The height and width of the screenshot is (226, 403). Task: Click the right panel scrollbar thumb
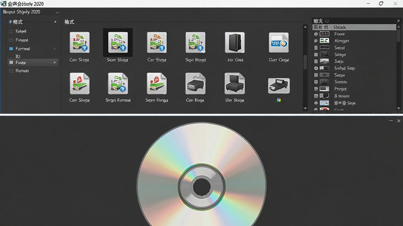pyautogui.click(x=399, y=35)
